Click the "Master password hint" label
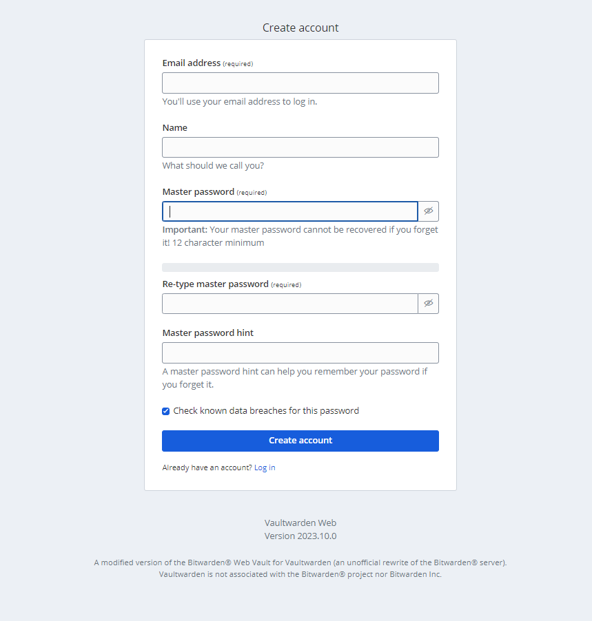The image size is (592, 621). [207, 333]
